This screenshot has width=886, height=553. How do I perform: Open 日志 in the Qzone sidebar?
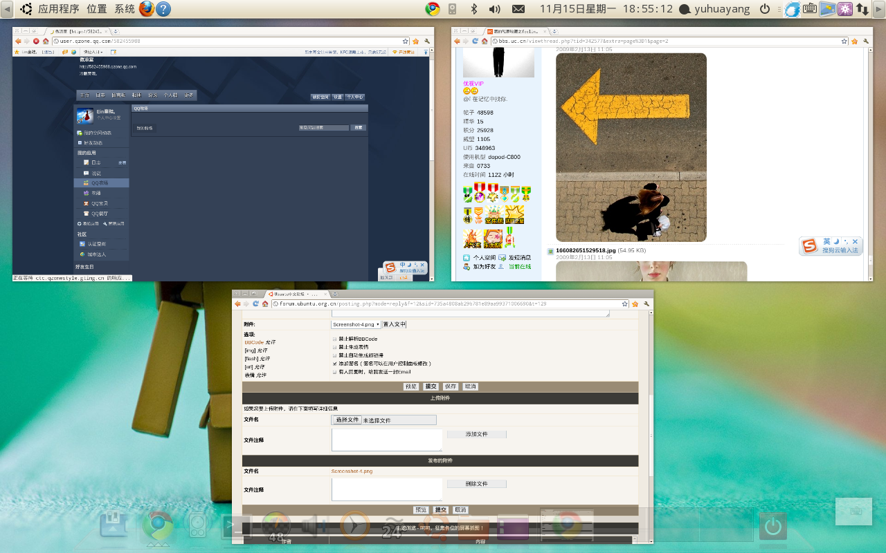(96, 162)
